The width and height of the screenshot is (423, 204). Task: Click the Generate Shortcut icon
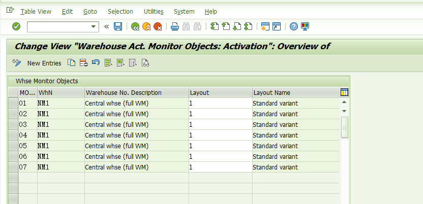[277, 26]
